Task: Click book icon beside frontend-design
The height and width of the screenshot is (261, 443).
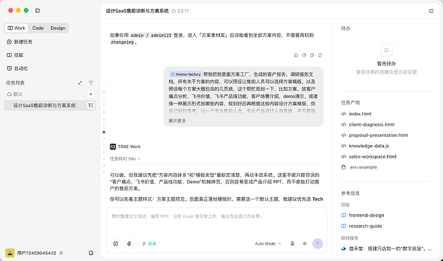Action: point(343,215)
